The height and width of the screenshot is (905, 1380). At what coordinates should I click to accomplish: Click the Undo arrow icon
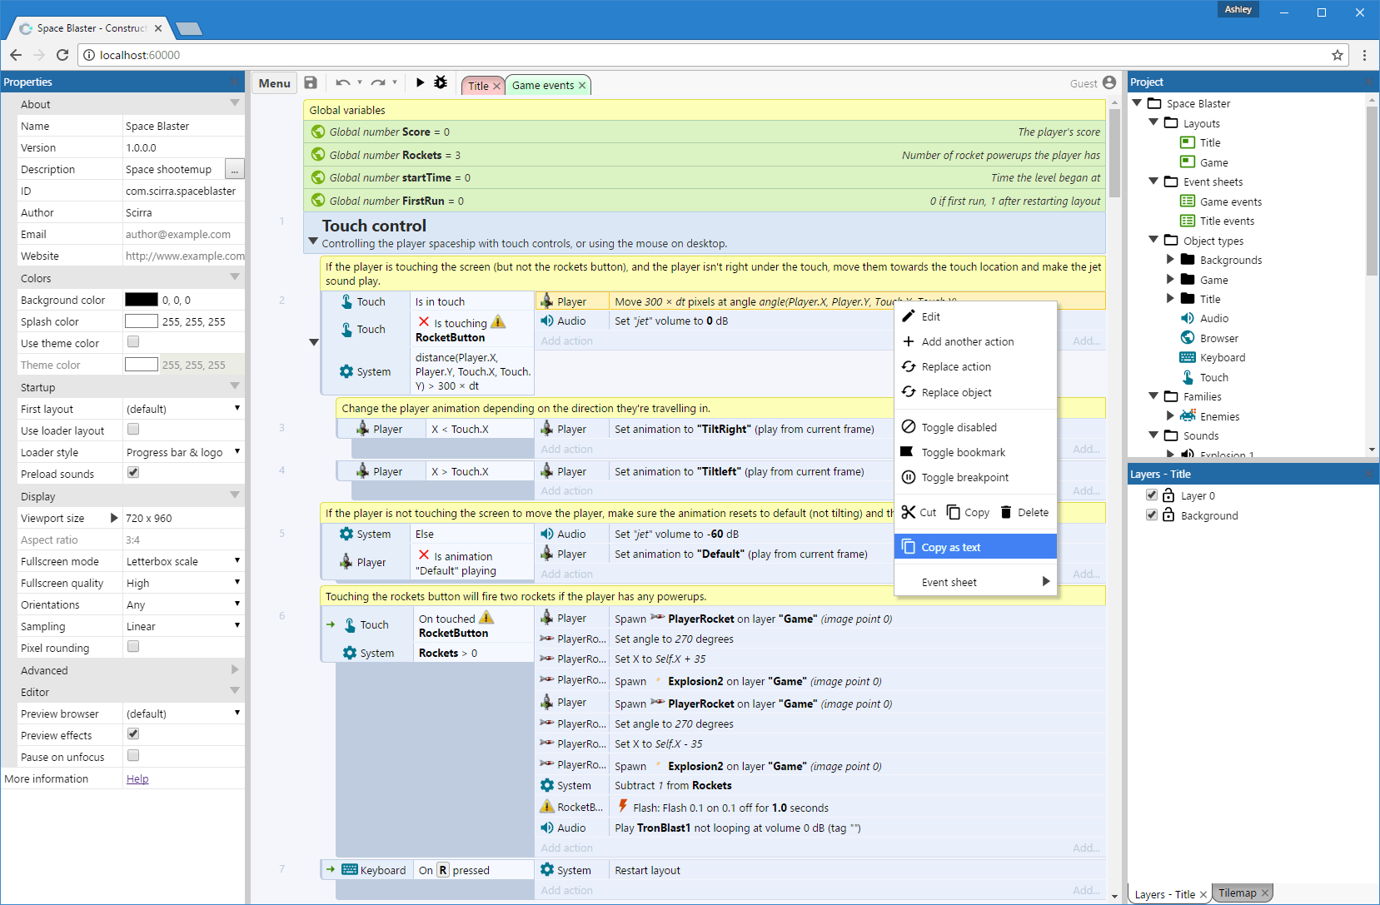tap(342, 82)
